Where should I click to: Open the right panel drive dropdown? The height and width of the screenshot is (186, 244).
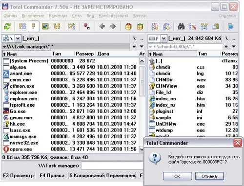click(163, 38)
